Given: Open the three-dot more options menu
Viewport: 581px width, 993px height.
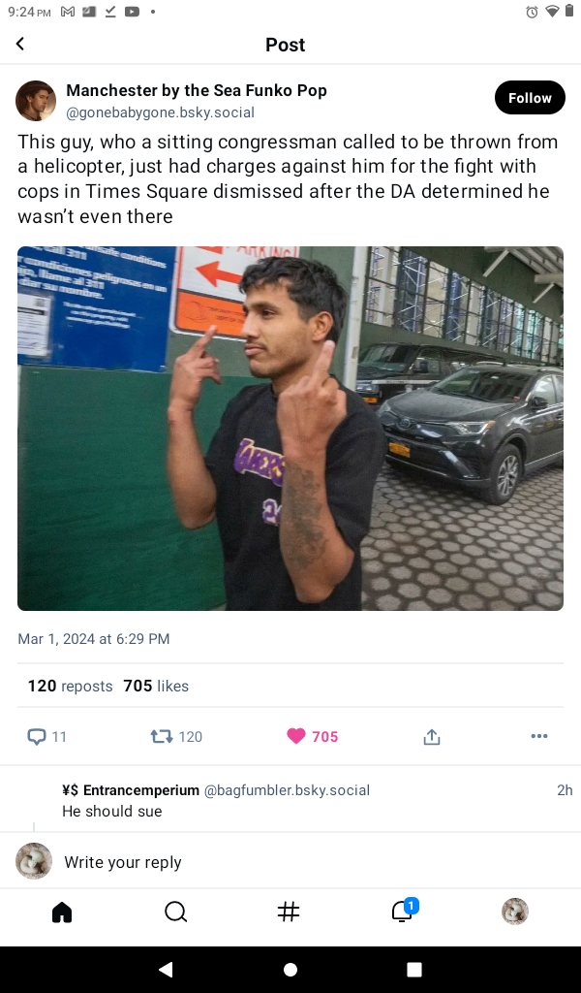Looking at the screenshot, I should tap(539, 736).
